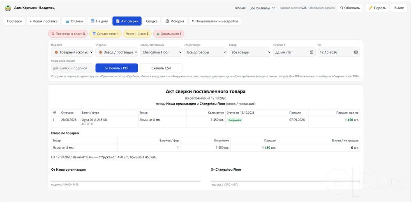Open 'Пользователи и настройки' tab
Screen dimensions: 411x202
tap(215, 21)
